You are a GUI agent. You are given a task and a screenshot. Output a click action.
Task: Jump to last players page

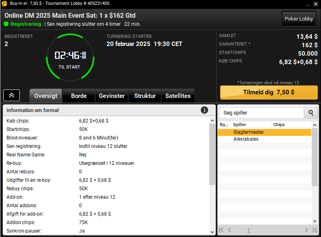pos(314,230)
